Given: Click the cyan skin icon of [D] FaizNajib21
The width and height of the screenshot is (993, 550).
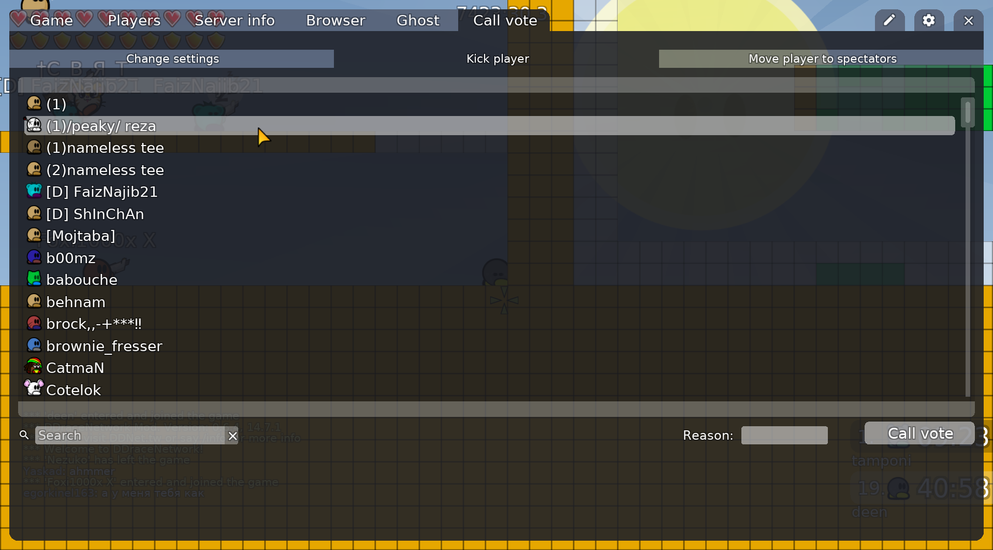Looking at the screenshot, I should coord(34,192).
